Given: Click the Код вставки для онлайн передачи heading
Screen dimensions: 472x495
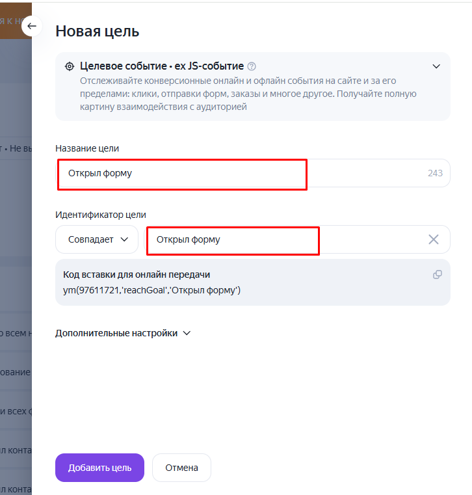Looking at the screenshot, I should (x=137, y=274).
